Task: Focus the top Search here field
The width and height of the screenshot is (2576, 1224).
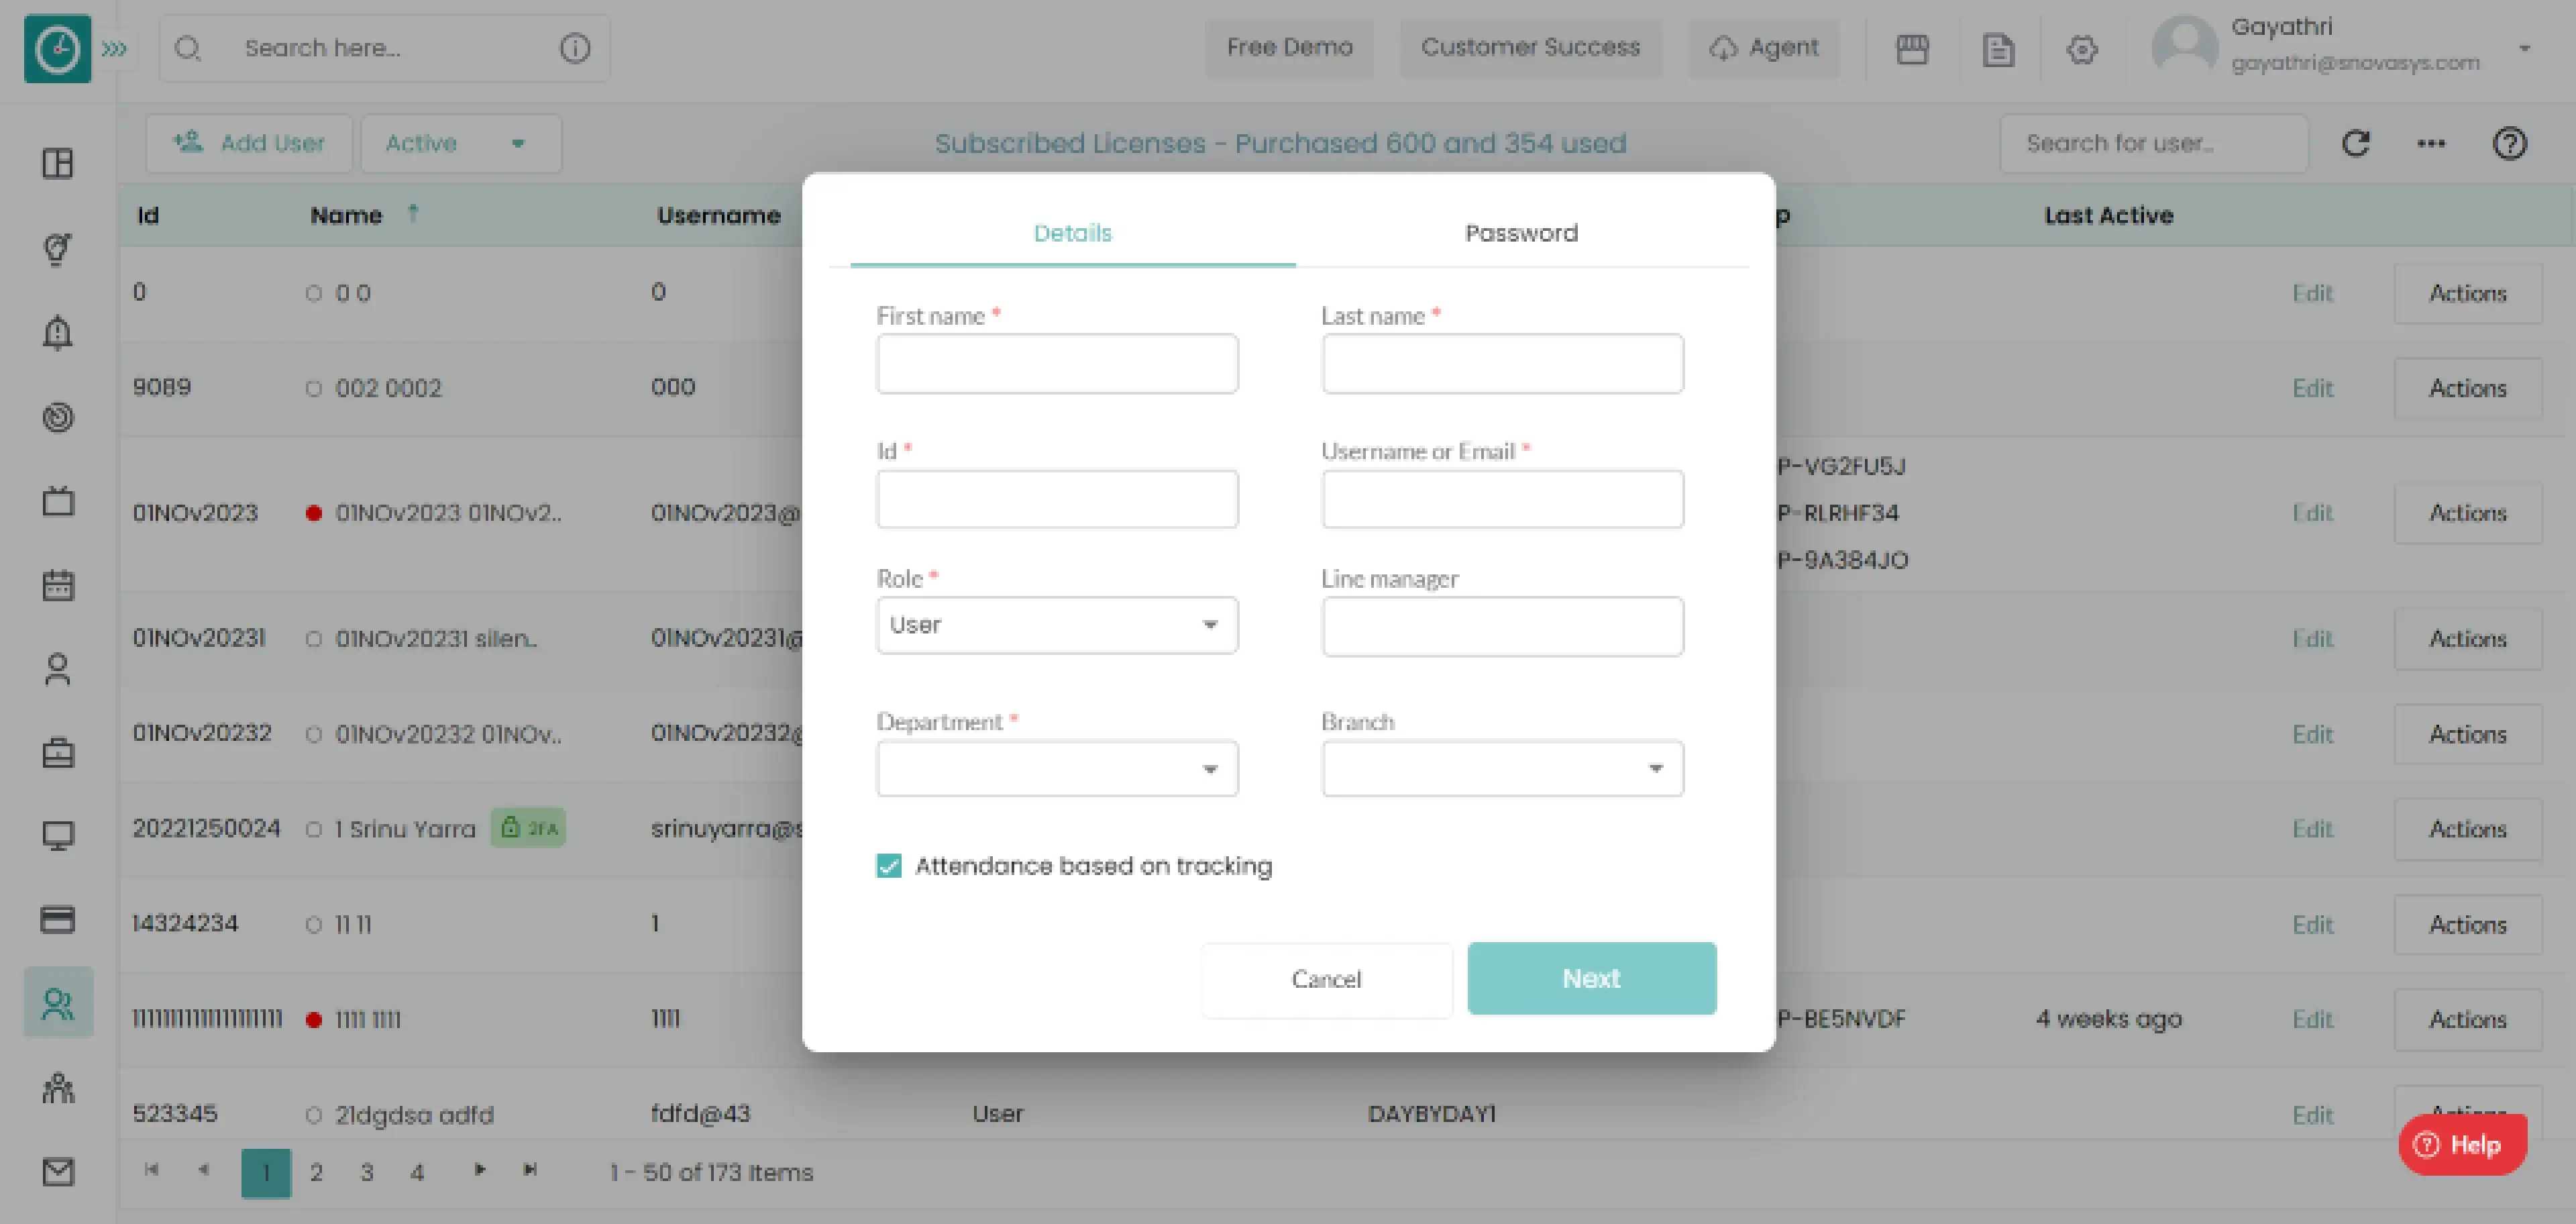Action: [385, 48]
